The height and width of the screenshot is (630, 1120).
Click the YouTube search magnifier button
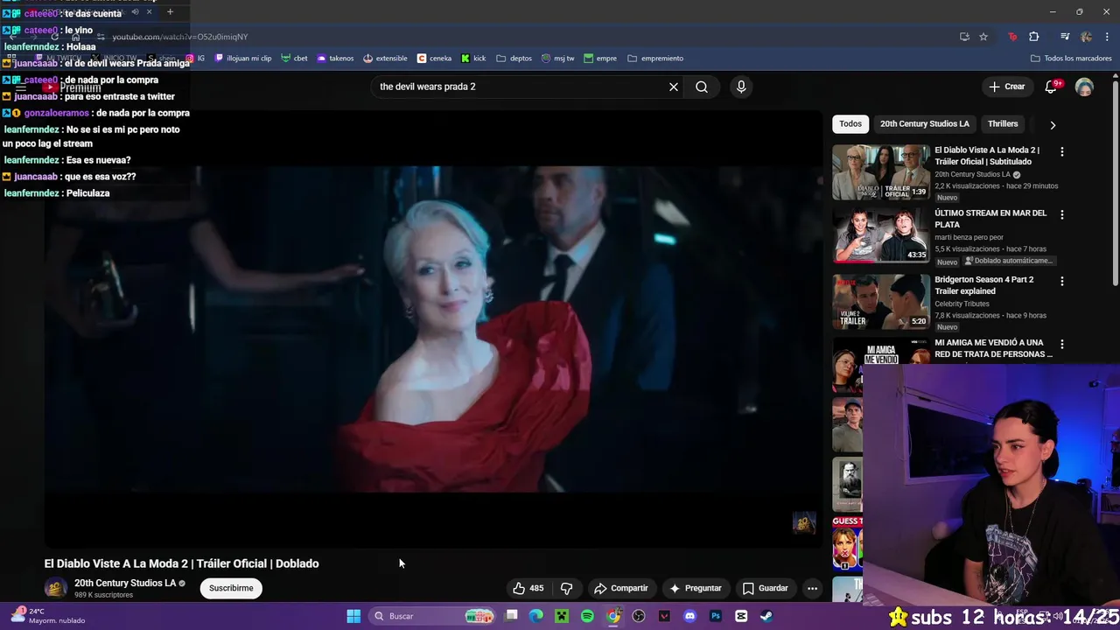(x=702, y=87)
